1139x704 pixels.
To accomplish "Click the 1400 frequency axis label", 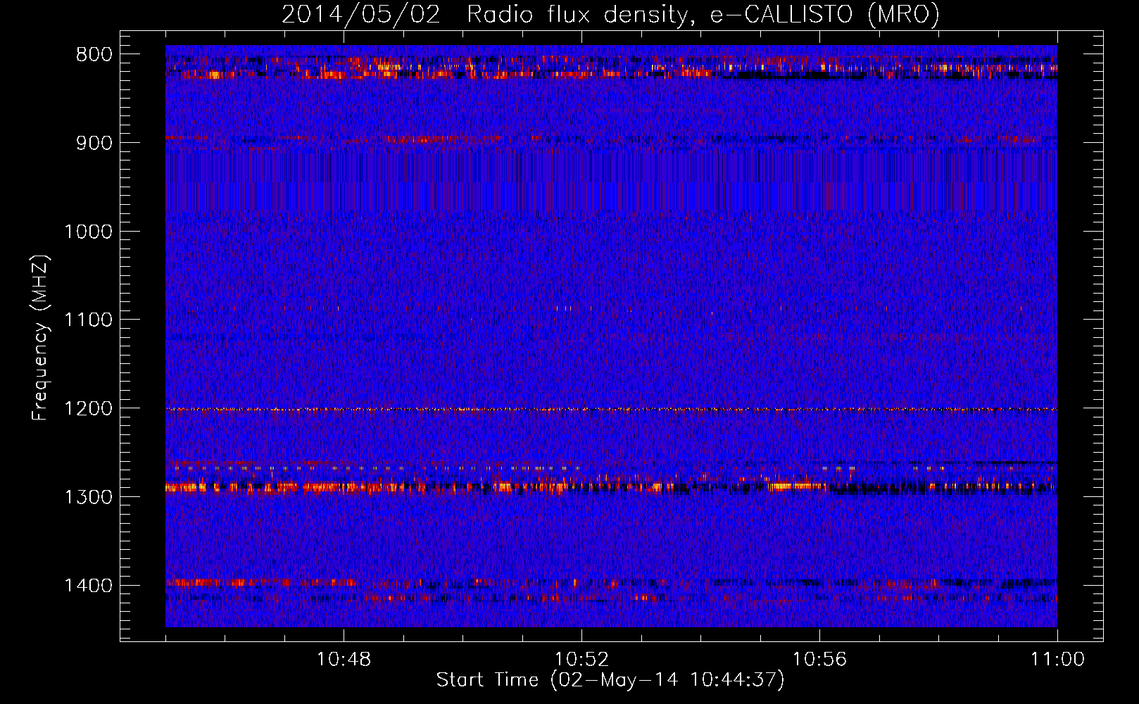I will (89, 586).
